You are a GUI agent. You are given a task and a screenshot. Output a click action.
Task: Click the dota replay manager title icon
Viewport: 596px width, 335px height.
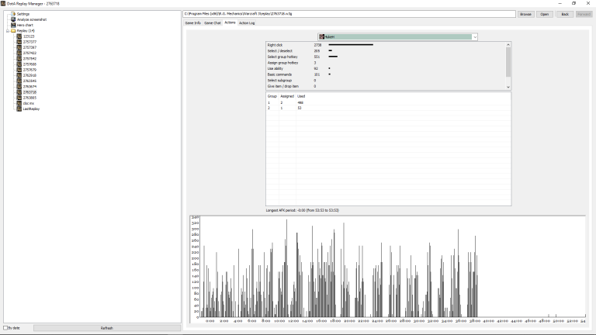3,3
